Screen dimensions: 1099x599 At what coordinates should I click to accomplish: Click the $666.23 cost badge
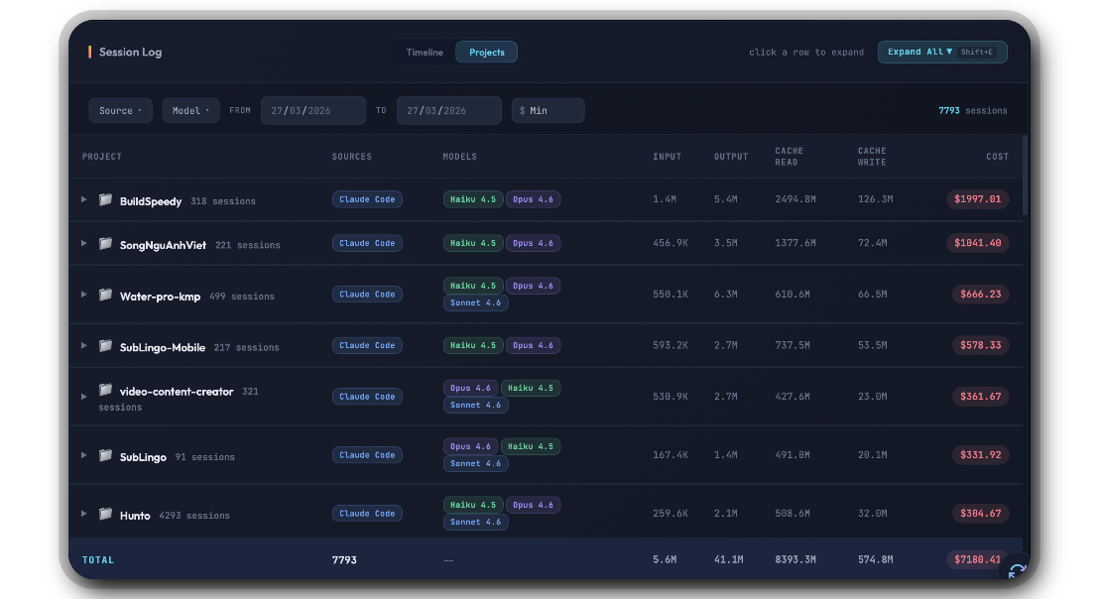pyautogui.click(x=981, y=295)
